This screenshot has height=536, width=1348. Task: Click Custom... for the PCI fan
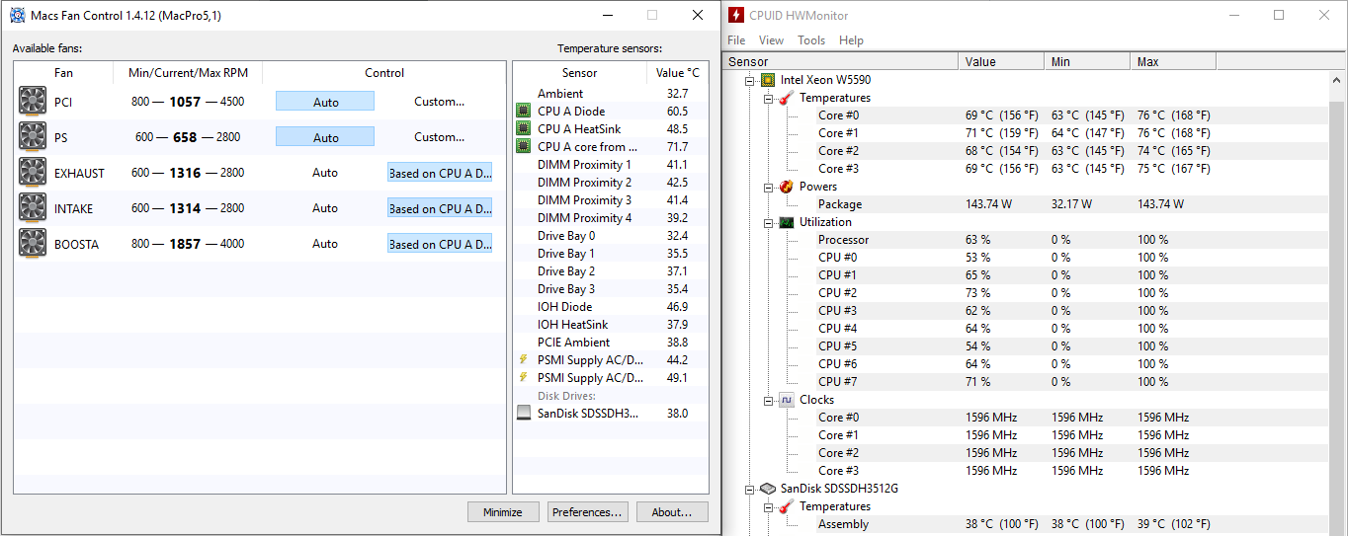[x=440, y=101]
